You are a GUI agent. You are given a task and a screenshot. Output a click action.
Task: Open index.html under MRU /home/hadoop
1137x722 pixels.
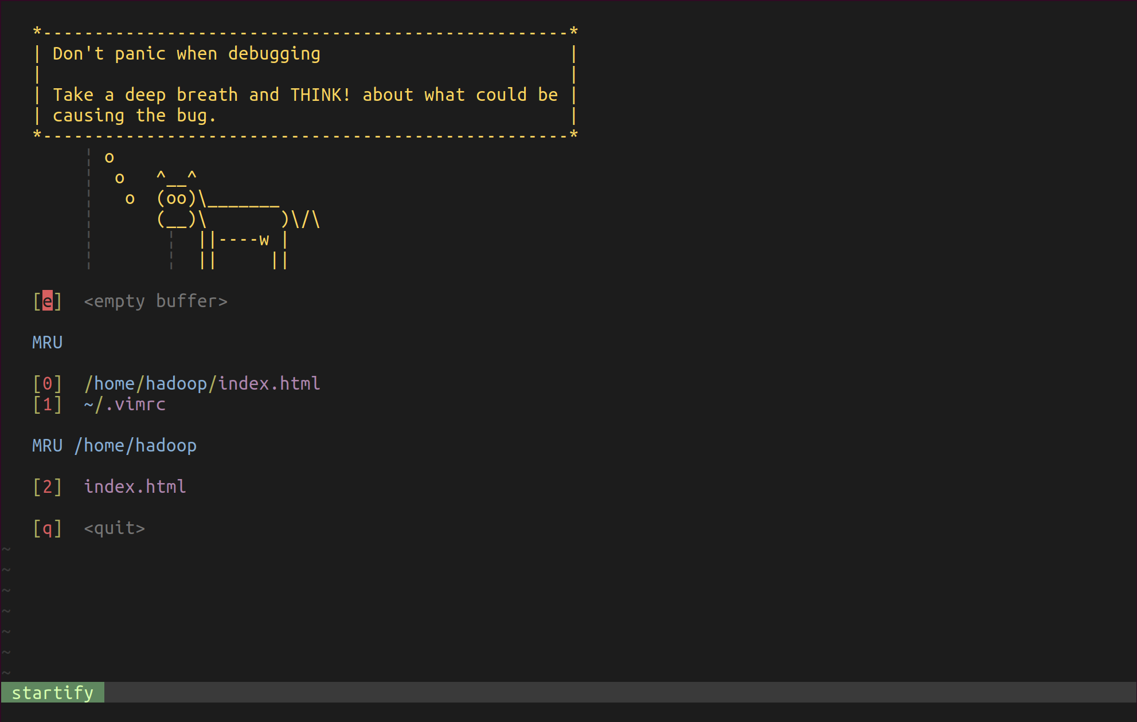[135, 486]
